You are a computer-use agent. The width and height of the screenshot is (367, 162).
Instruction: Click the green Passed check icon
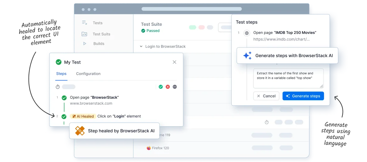pos(143,31)
